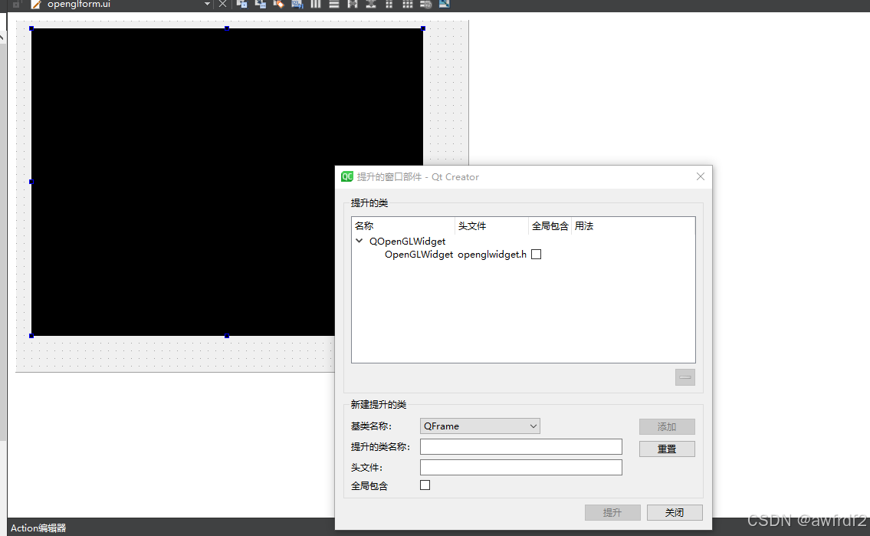Click the Action编辑器 panel title
The height and width of the screenshot is (536, 870).
[38, 528]
